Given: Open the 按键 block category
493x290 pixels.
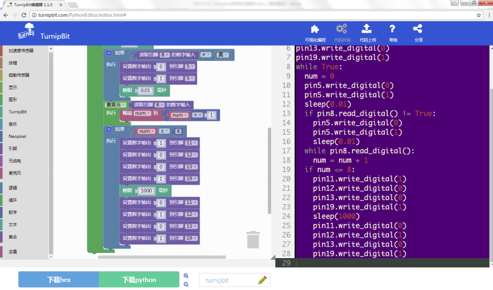Looking at the screenshot, I should pyautogui.click(x=13, y=63).
